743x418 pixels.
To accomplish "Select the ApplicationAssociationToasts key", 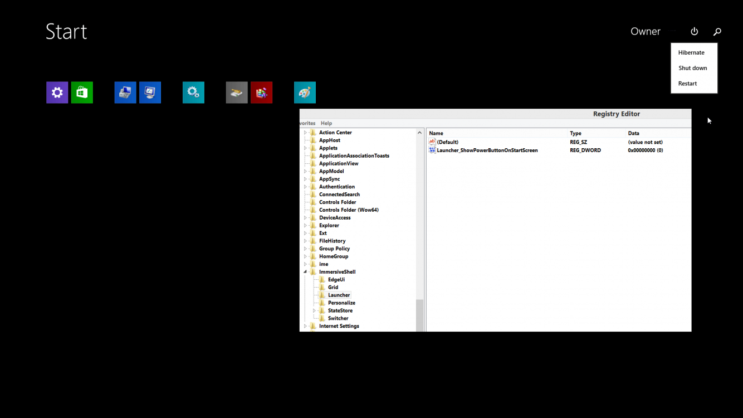I will 354,155.
